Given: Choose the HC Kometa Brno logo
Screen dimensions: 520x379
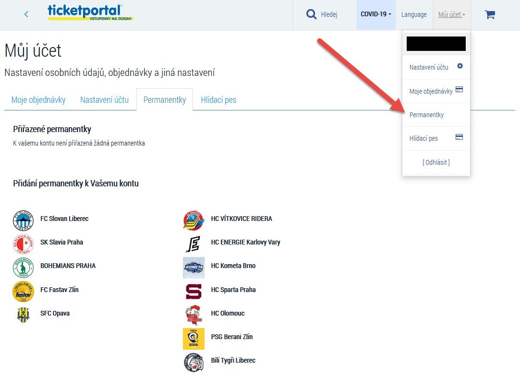Looking at the screenshot, I should click(193, 268).
